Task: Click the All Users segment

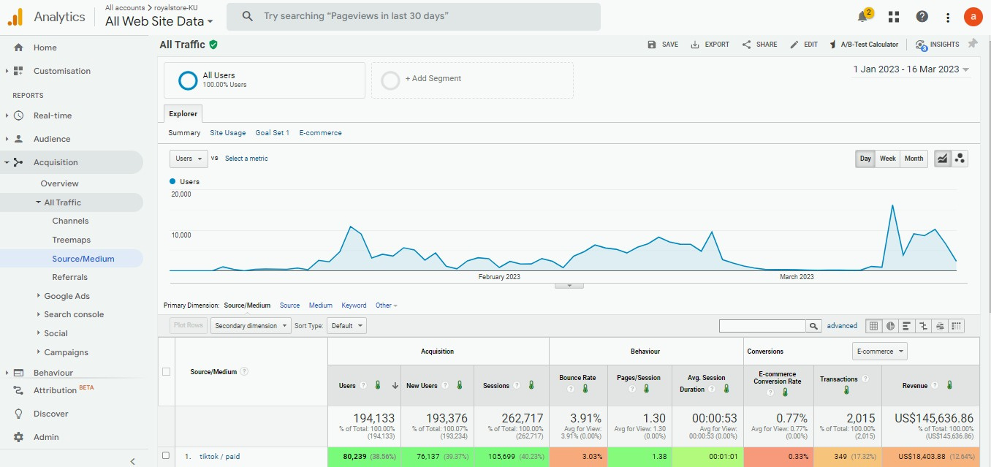Action: coord(265,80)
